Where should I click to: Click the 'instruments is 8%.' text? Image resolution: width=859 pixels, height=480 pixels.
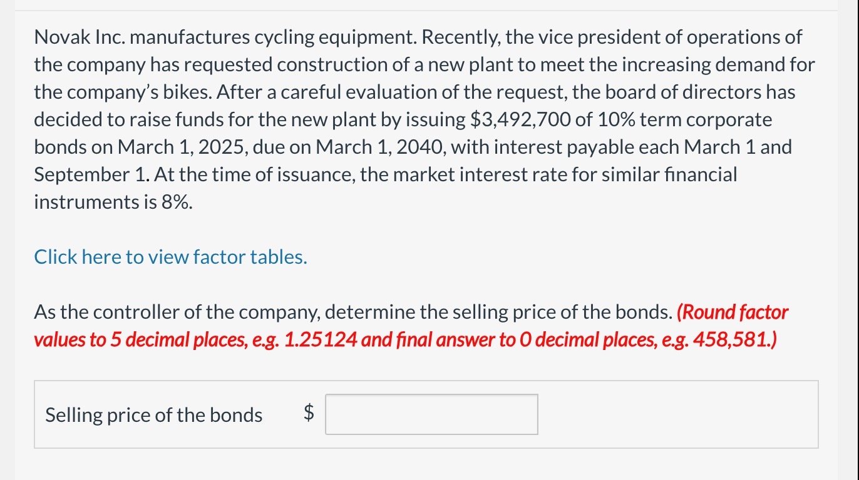pyautogui.click(x=113, y=202)
